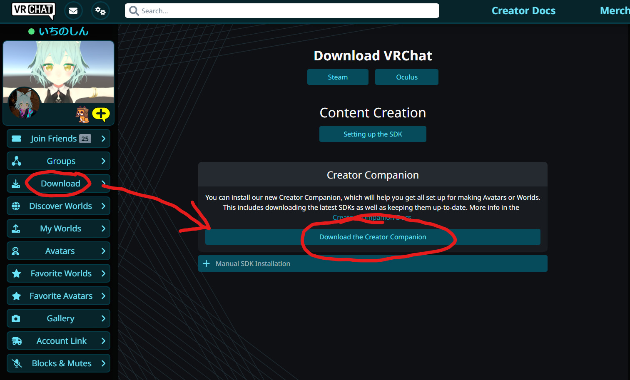Go to Avatars in the sidebar
Screen dimensions: 630x380
(x=60, y=251)
